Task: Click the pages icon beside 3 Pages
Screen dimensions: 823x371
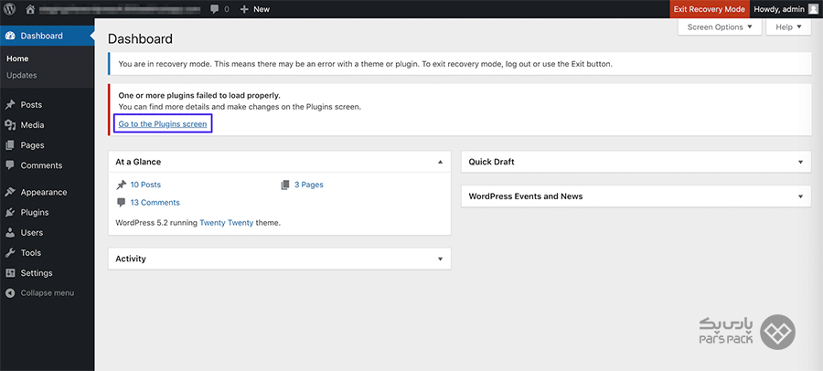Action: coord(285,185)
